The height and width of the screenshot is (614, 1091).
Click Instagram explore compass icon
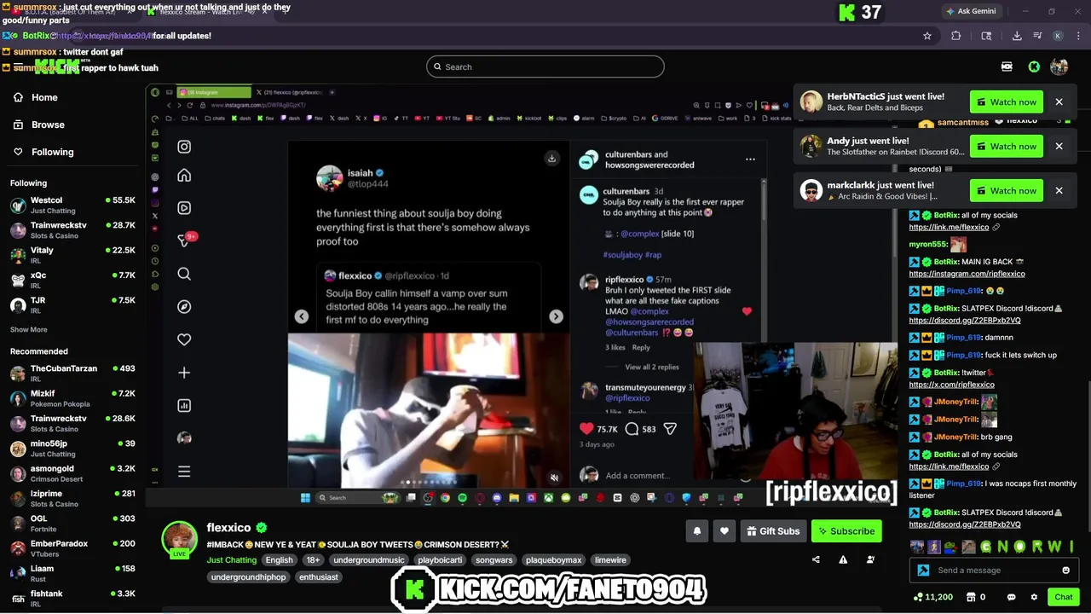(184, 307)
